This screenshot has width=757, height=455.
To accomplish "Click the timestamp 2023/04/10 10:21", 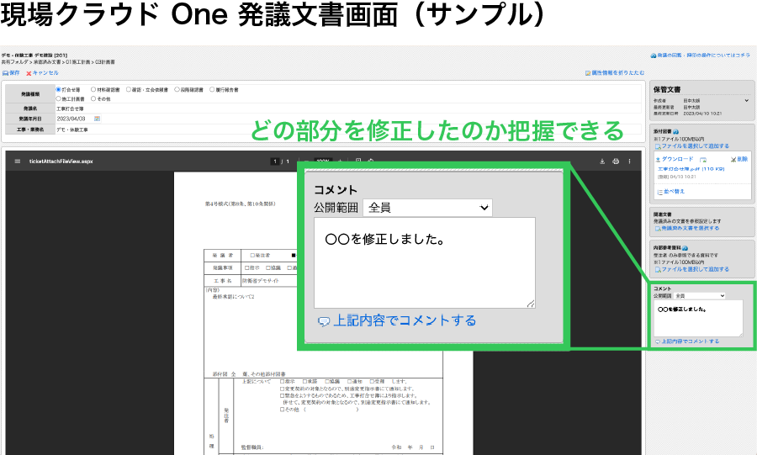I will tap(702, 114).
